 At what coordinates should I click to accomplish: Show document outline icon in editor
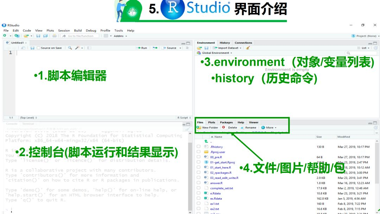(187, 48)
